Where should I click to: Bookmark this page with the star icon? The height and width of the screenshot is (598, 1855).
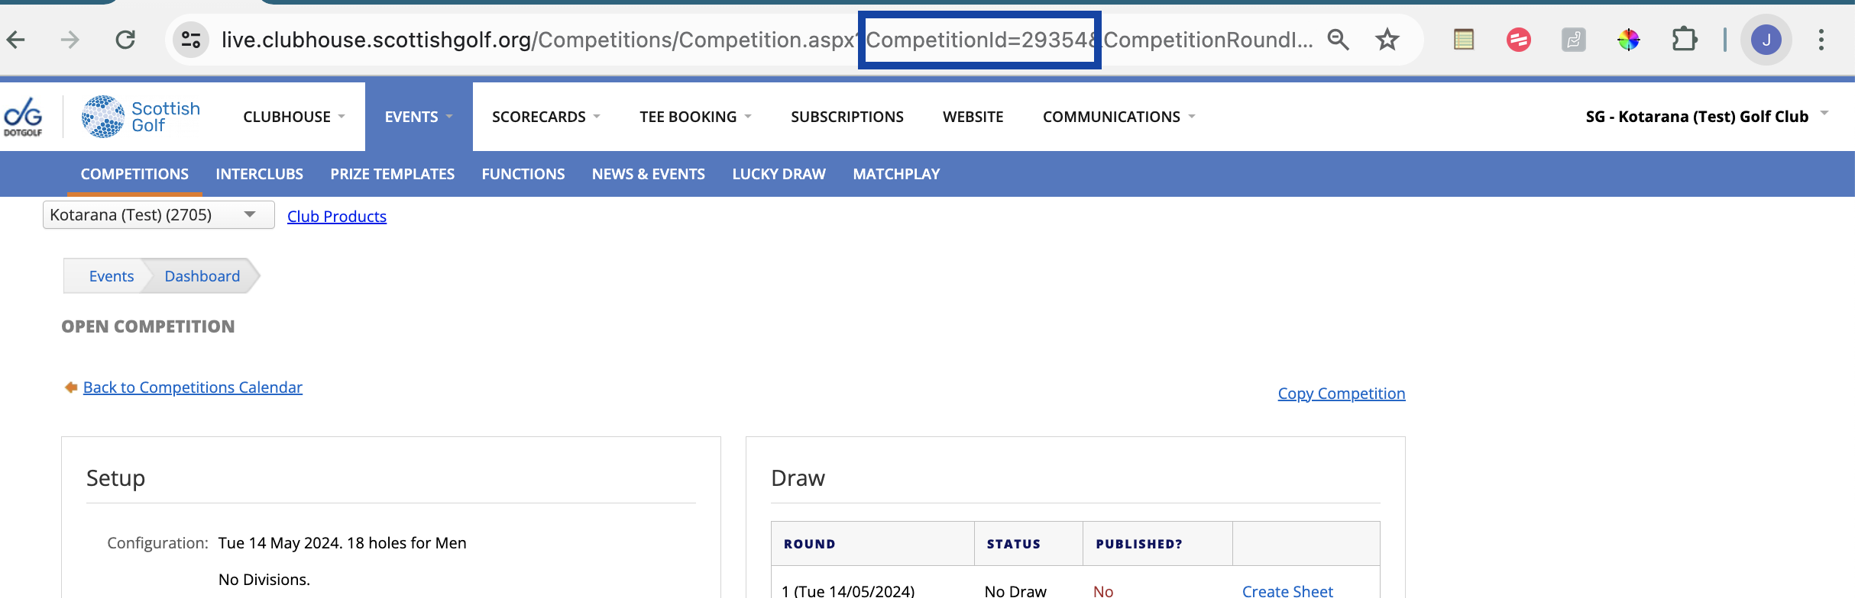[1387, 40]
